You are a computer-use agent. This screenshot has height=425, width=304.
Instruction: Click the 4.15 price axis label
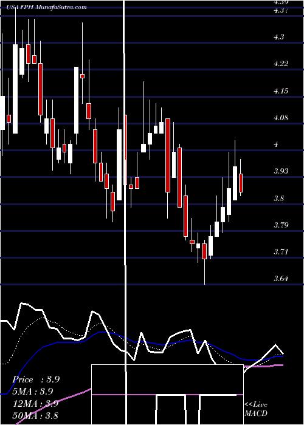(281, 90)
